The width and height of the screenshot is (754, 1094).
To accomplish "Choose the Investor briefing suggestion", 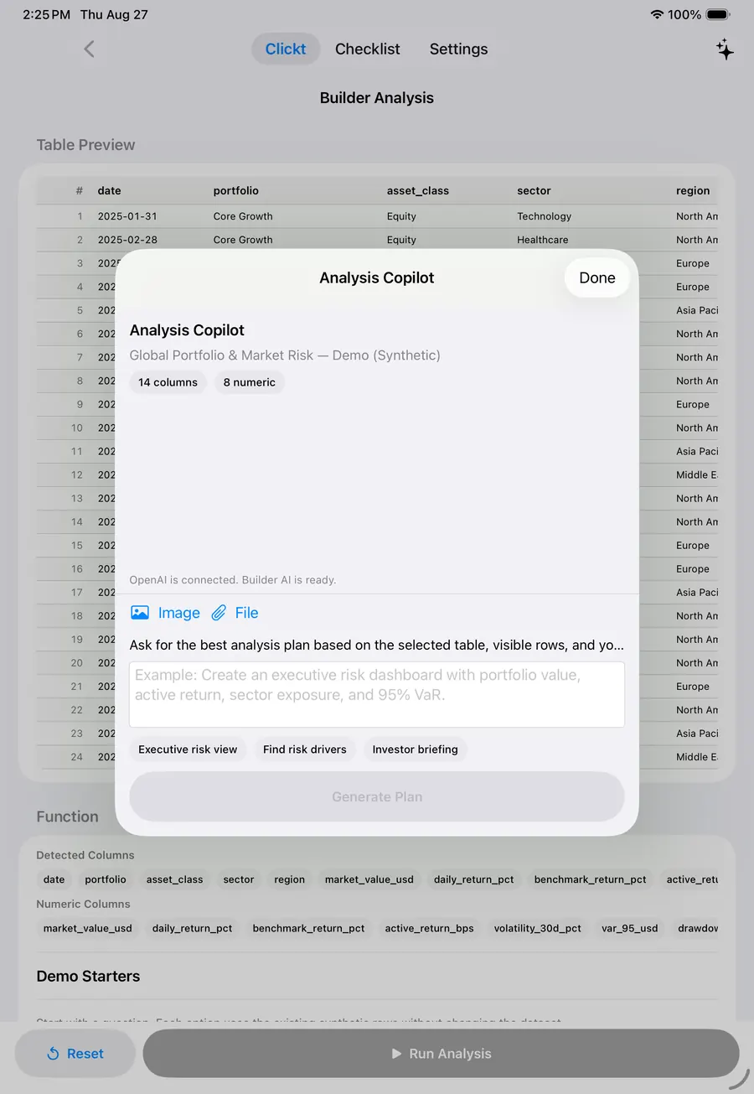I will coord(416,749).
